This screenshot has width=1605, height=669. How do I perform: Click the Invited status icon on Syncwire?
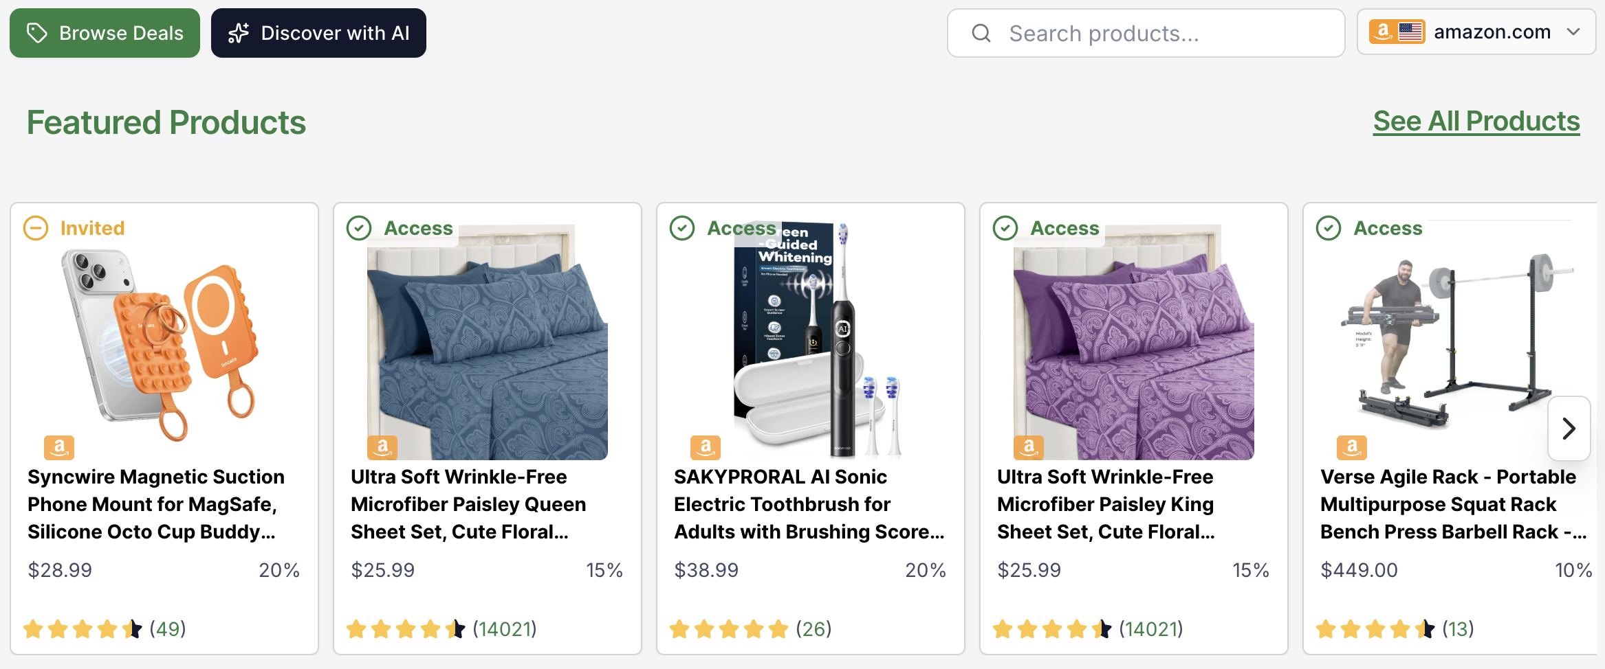tap(36, 228)
